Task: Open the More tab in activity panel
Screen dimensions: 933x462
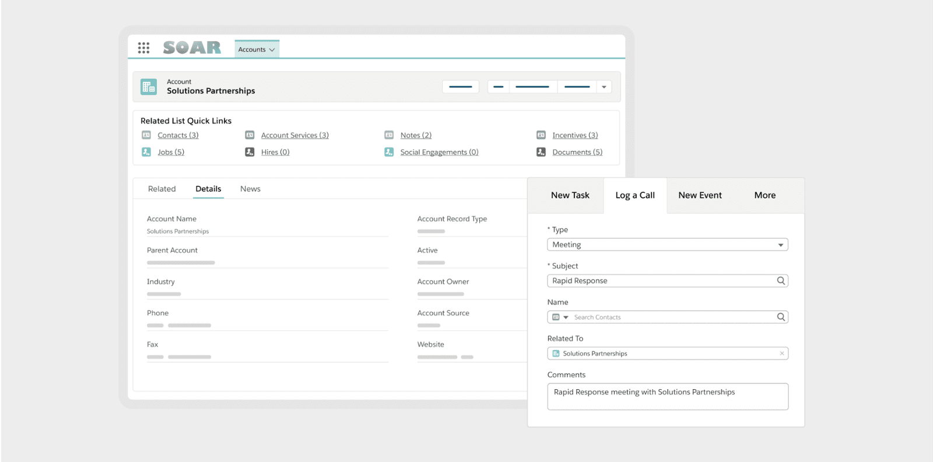Action: point(765,195)
